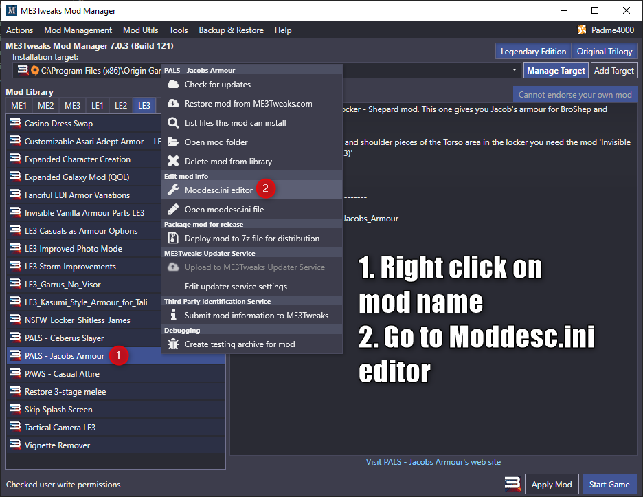643x497 pixels.
Task: Click the mod icon next to PAWS - Casual Attire
Action: click(x=16, y=373)
